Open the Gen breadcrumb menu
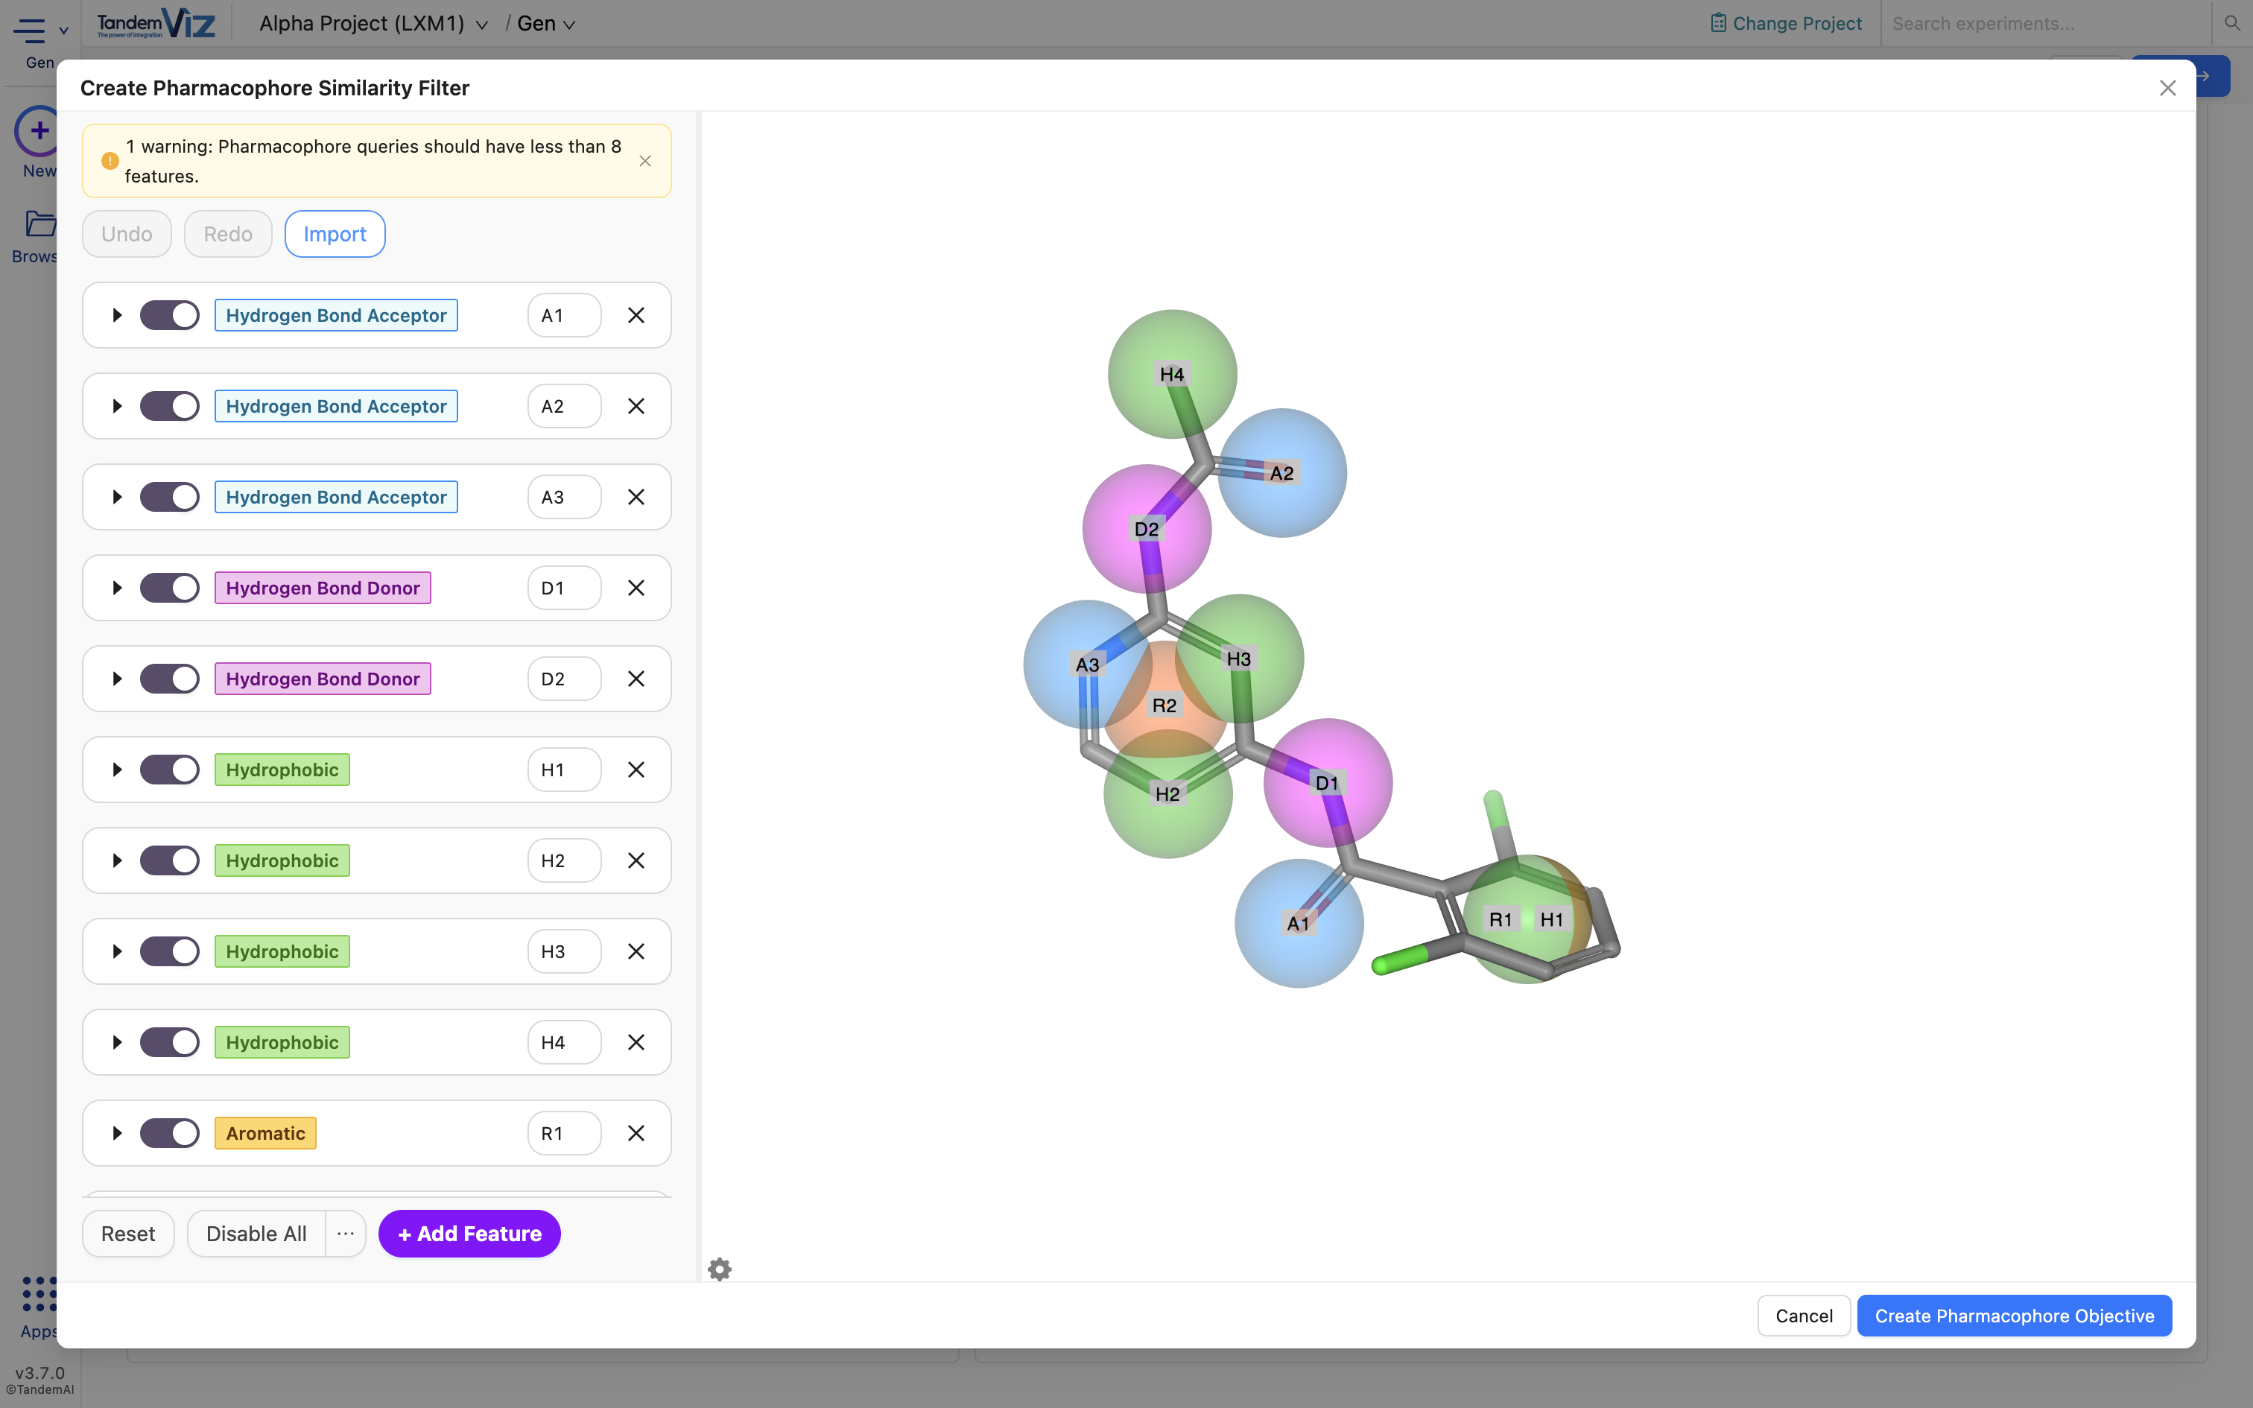 point(570,24)
